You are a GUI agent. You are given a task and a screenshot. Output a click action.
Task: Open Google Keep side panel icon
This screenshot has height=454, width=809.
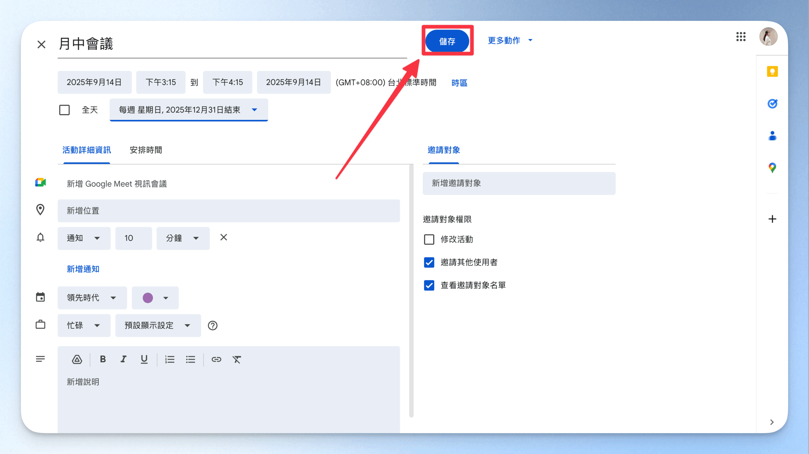click(x=772, y=71)
